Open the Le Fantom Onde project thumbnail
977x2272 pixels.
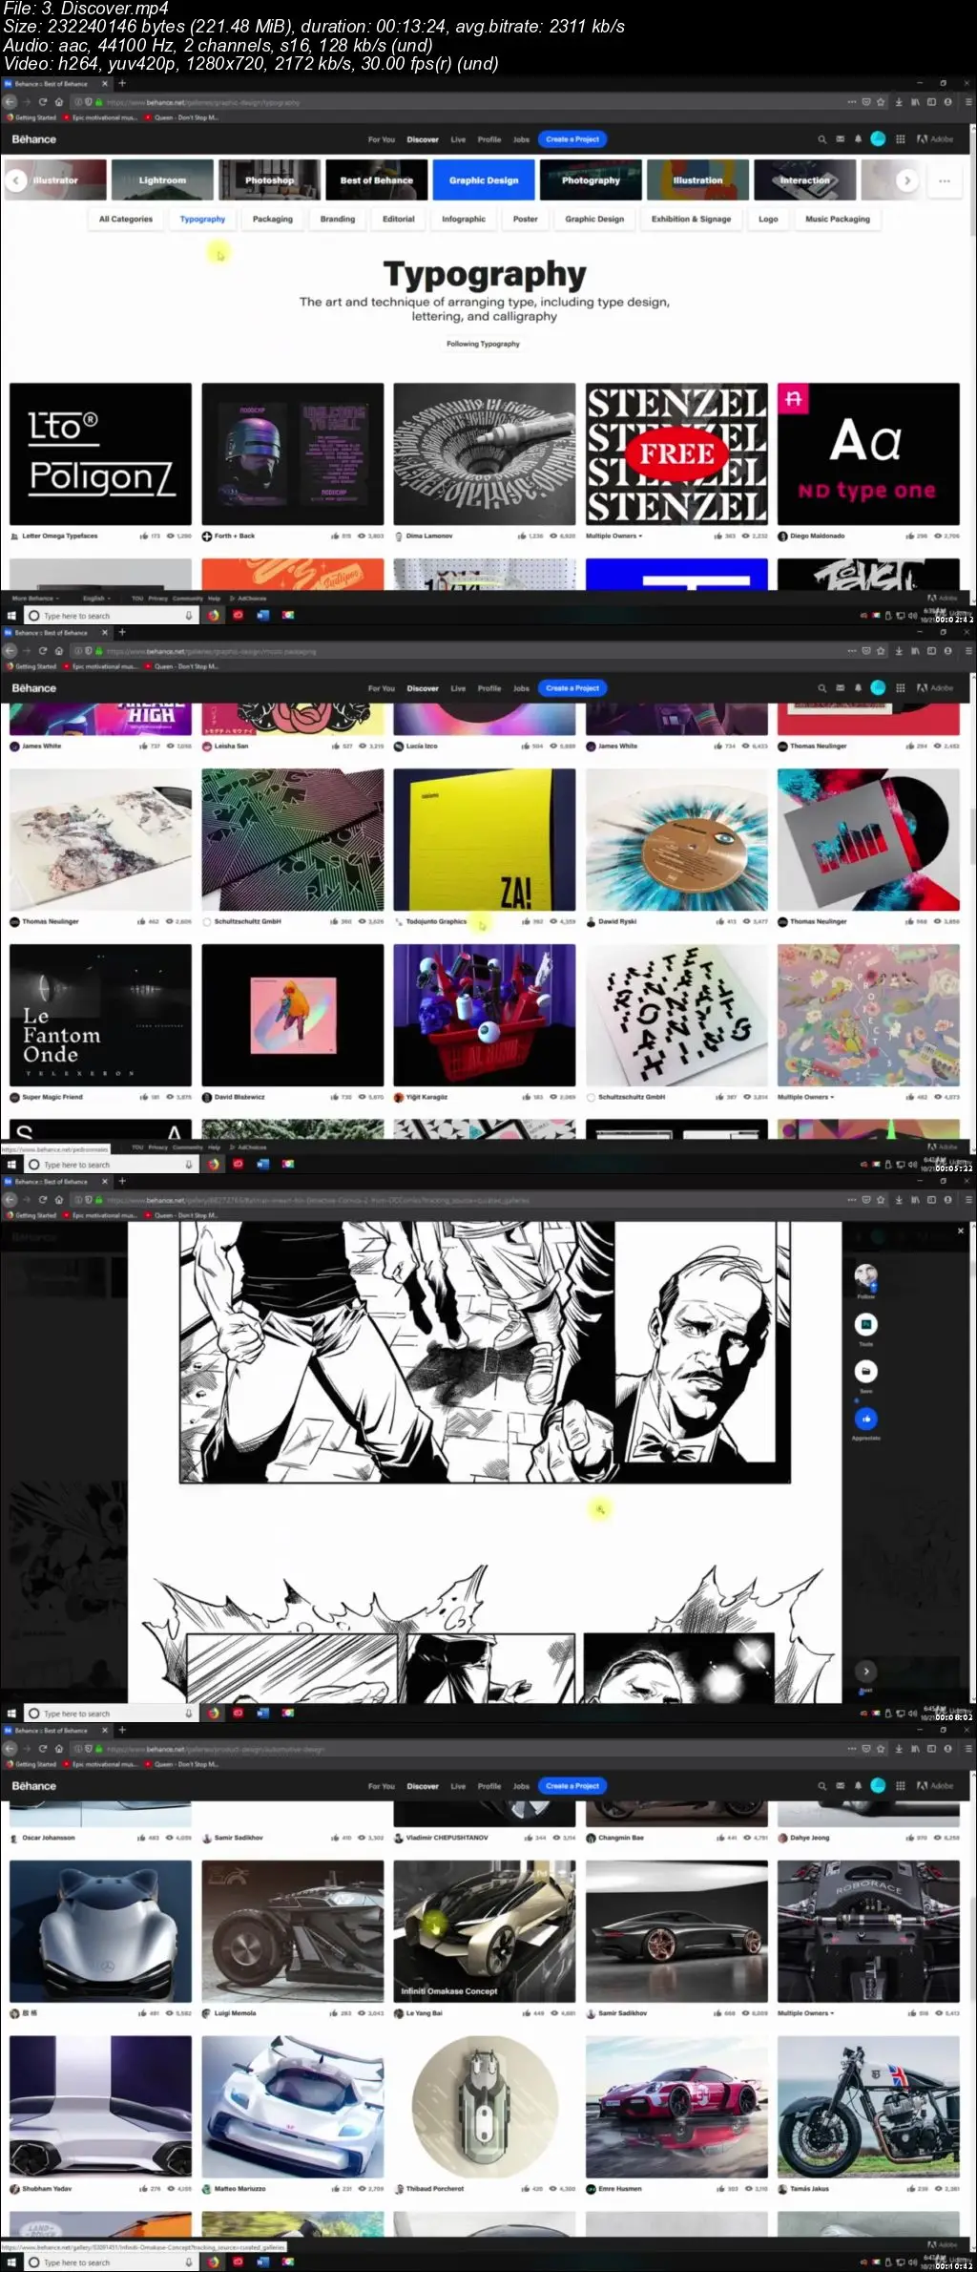(x=100, y=1015)
